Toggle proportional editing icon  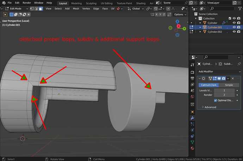click(168, 9)
